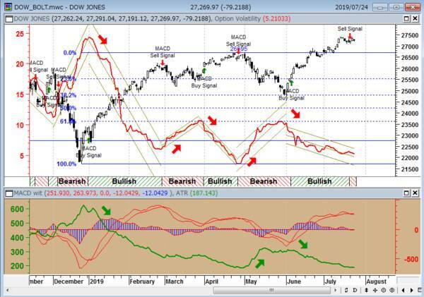Step chart forward with the right arrow icon
The height and width of the screenshot is (297, 424).
[412, 290]
